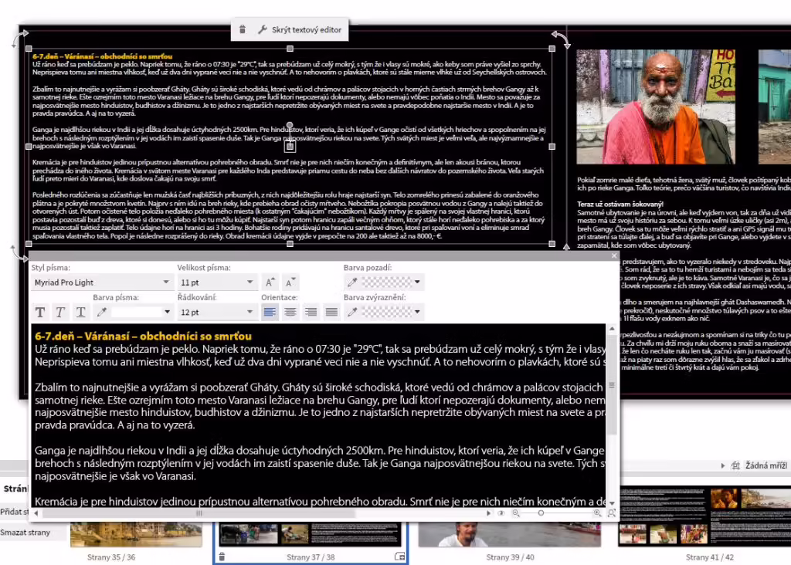This screenshot has height=565, width=791.
Task: Click the fit-to-view magnifier icon
Action: 612,513
